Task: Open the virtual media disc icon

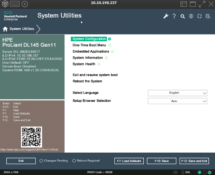Action: 25,4
